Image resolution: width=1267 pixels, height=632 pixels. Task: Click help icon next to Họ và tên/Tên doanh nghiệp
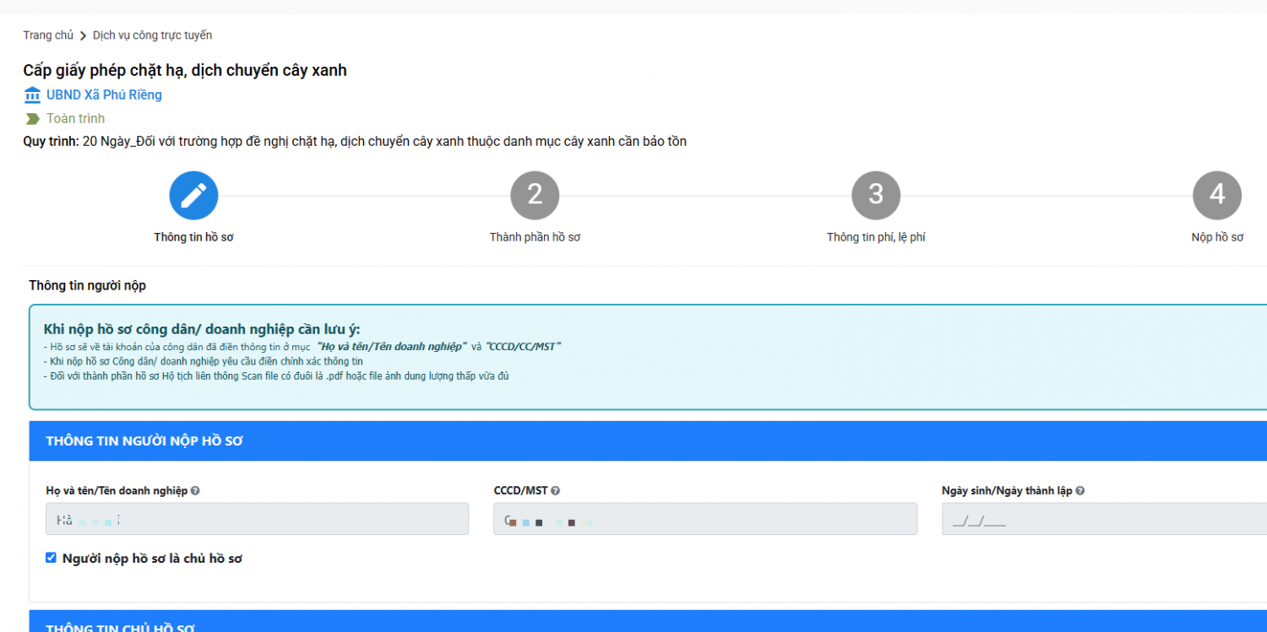click(x=195, y=491)
